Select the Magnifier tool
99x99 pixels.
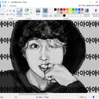tap(14, 14)
